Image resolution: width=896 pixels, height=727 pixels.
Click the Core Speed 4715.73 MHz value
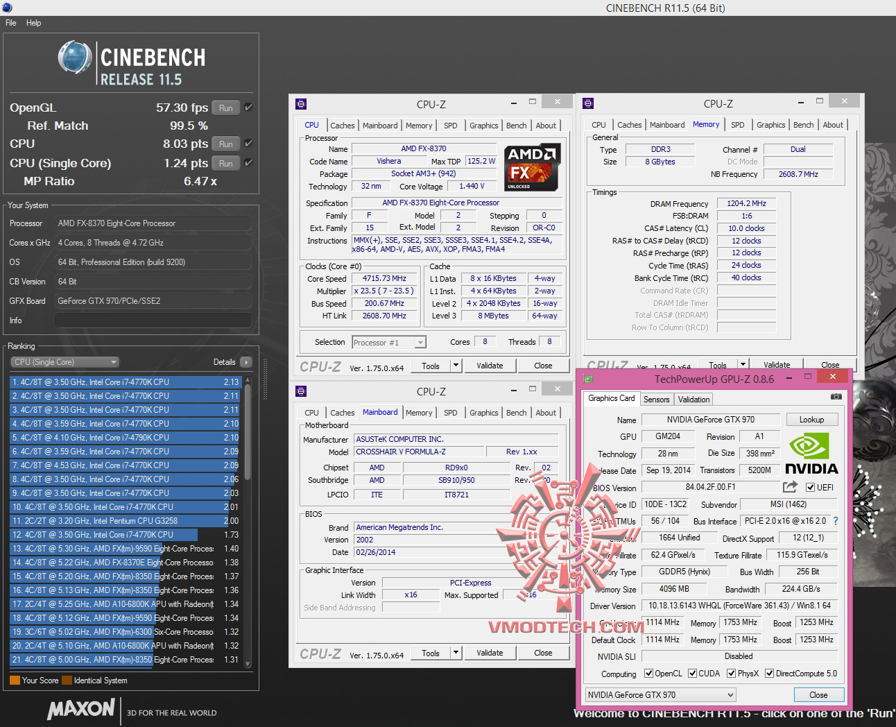point(384,278)
